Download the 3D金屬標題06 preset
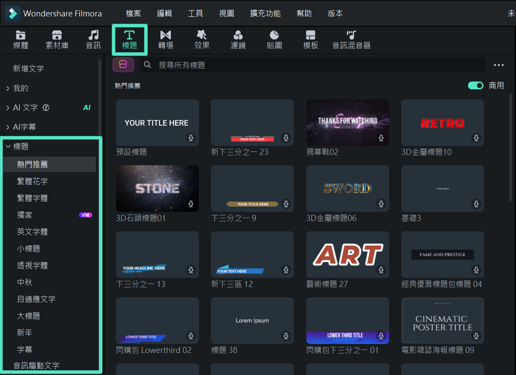This screenshot has height=375, width=516. pyautogui.click(x=381, y=204)
